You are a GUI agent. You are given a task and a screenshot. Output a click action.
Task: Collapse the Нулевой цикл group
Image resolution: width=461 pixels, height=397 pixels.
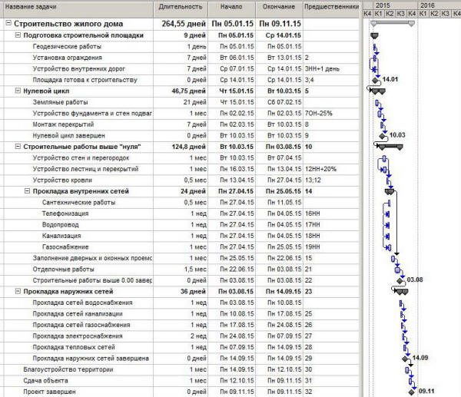click(x=18, y=91)
